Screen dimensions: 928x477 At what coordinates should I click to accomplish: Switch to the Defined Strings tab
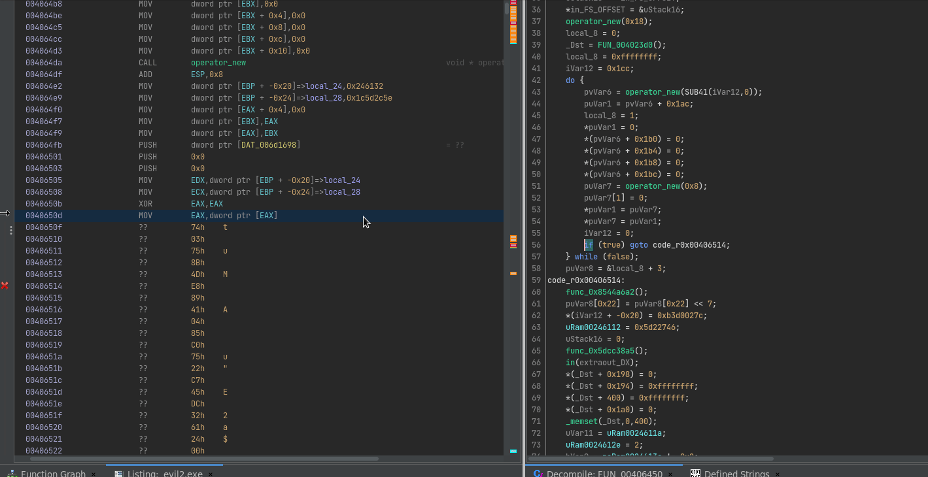point(736,473)
